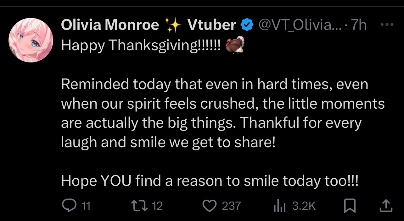This screenshot has height=221, width=404.
Task: Click the turkey emoji
Action: [235, 45]
